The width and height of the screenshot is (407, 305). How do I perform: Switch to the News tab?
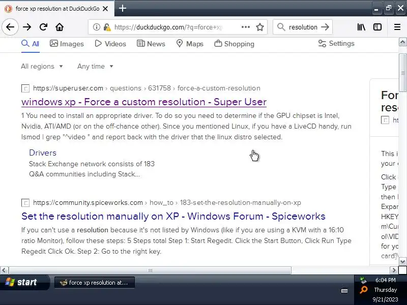pos(151,44)
